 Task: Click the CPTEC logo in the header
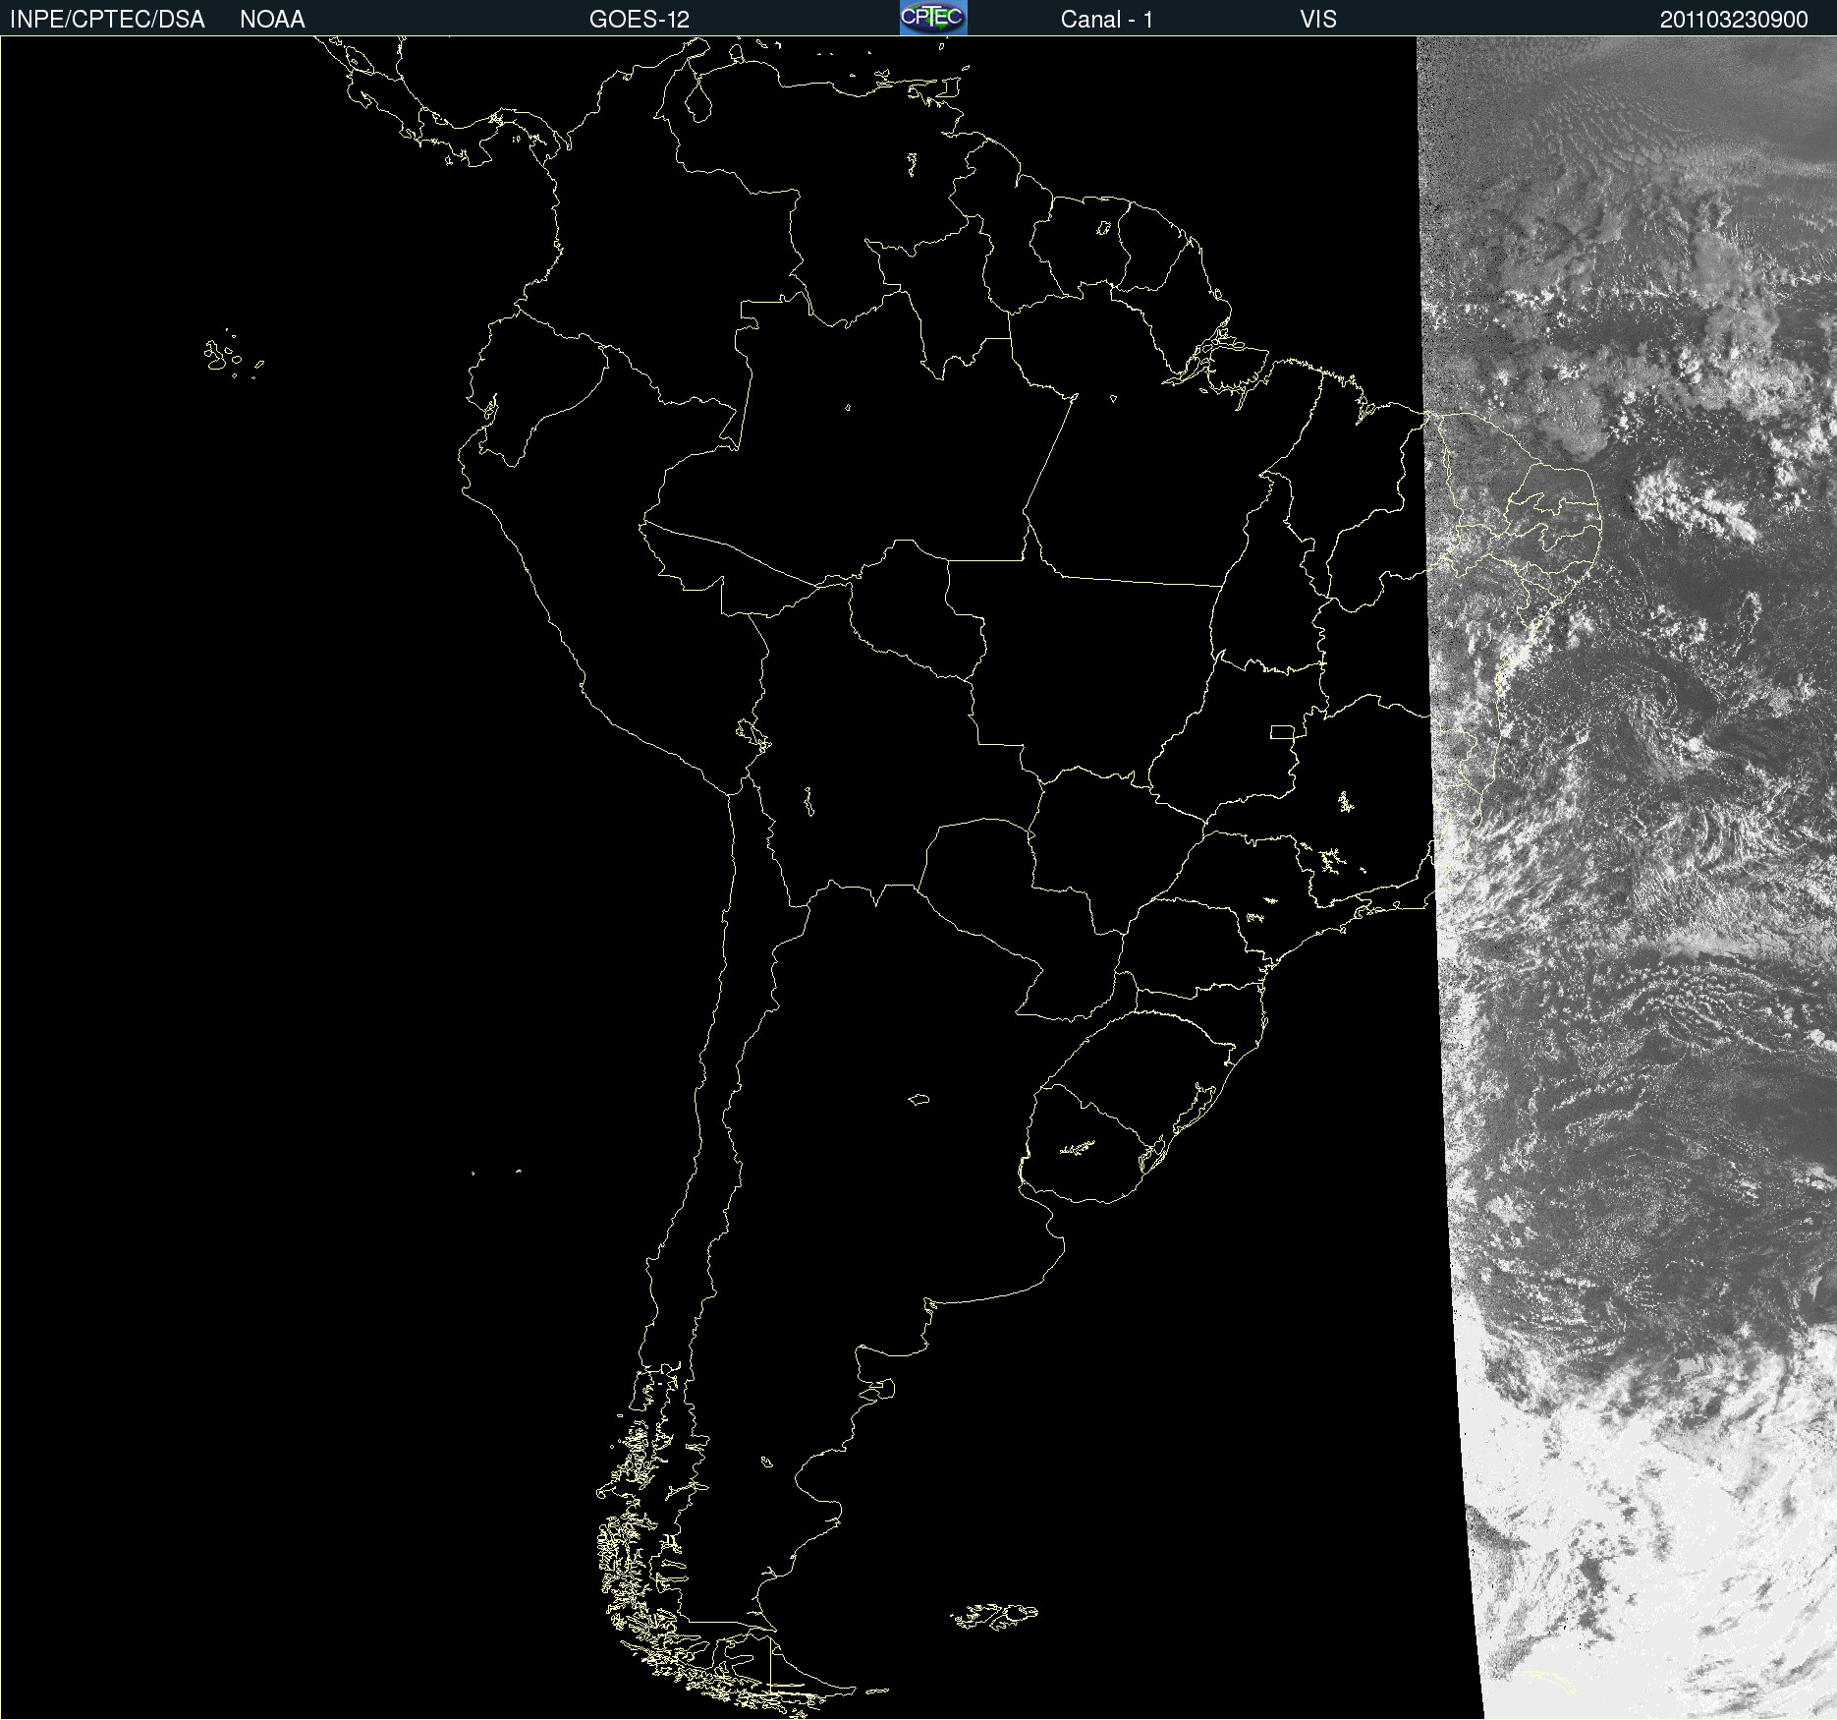(933, 18)
